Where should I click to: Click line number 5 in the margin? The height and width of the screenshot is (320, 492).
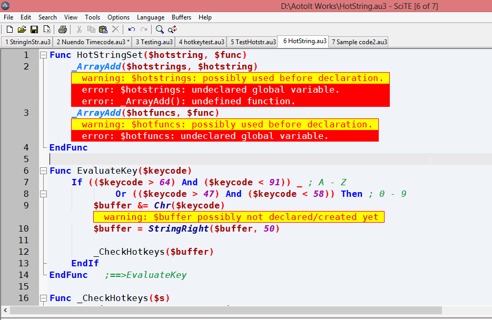(x=26, y=159)
